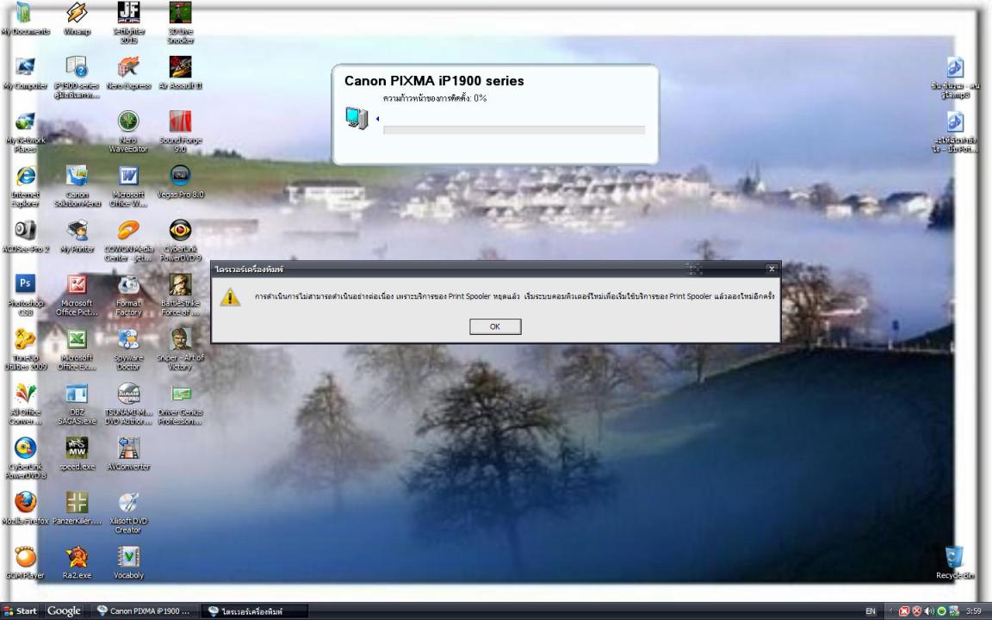The image size is (992, 620).
Task: Open BattleStrike Force of Resistance shortcut
Action: pos(180,294)
